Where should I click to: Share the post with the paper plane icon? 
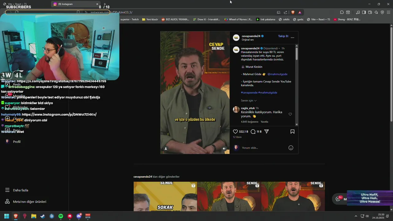[267, 131]
